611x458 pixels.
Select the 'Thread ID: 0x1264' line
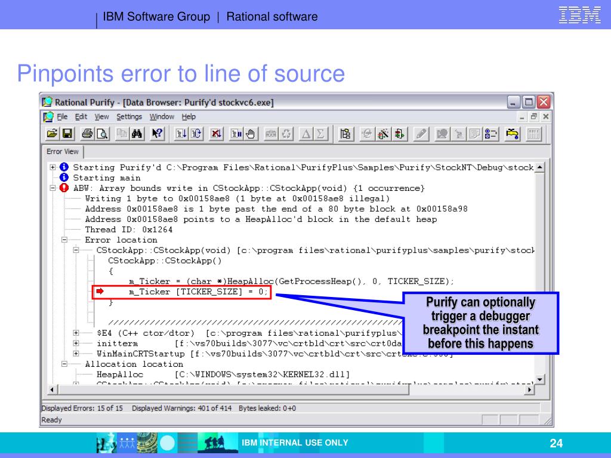(x=129, y=230)
